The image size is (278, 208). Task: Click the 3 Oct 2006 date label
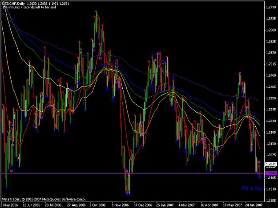[97, 205]
